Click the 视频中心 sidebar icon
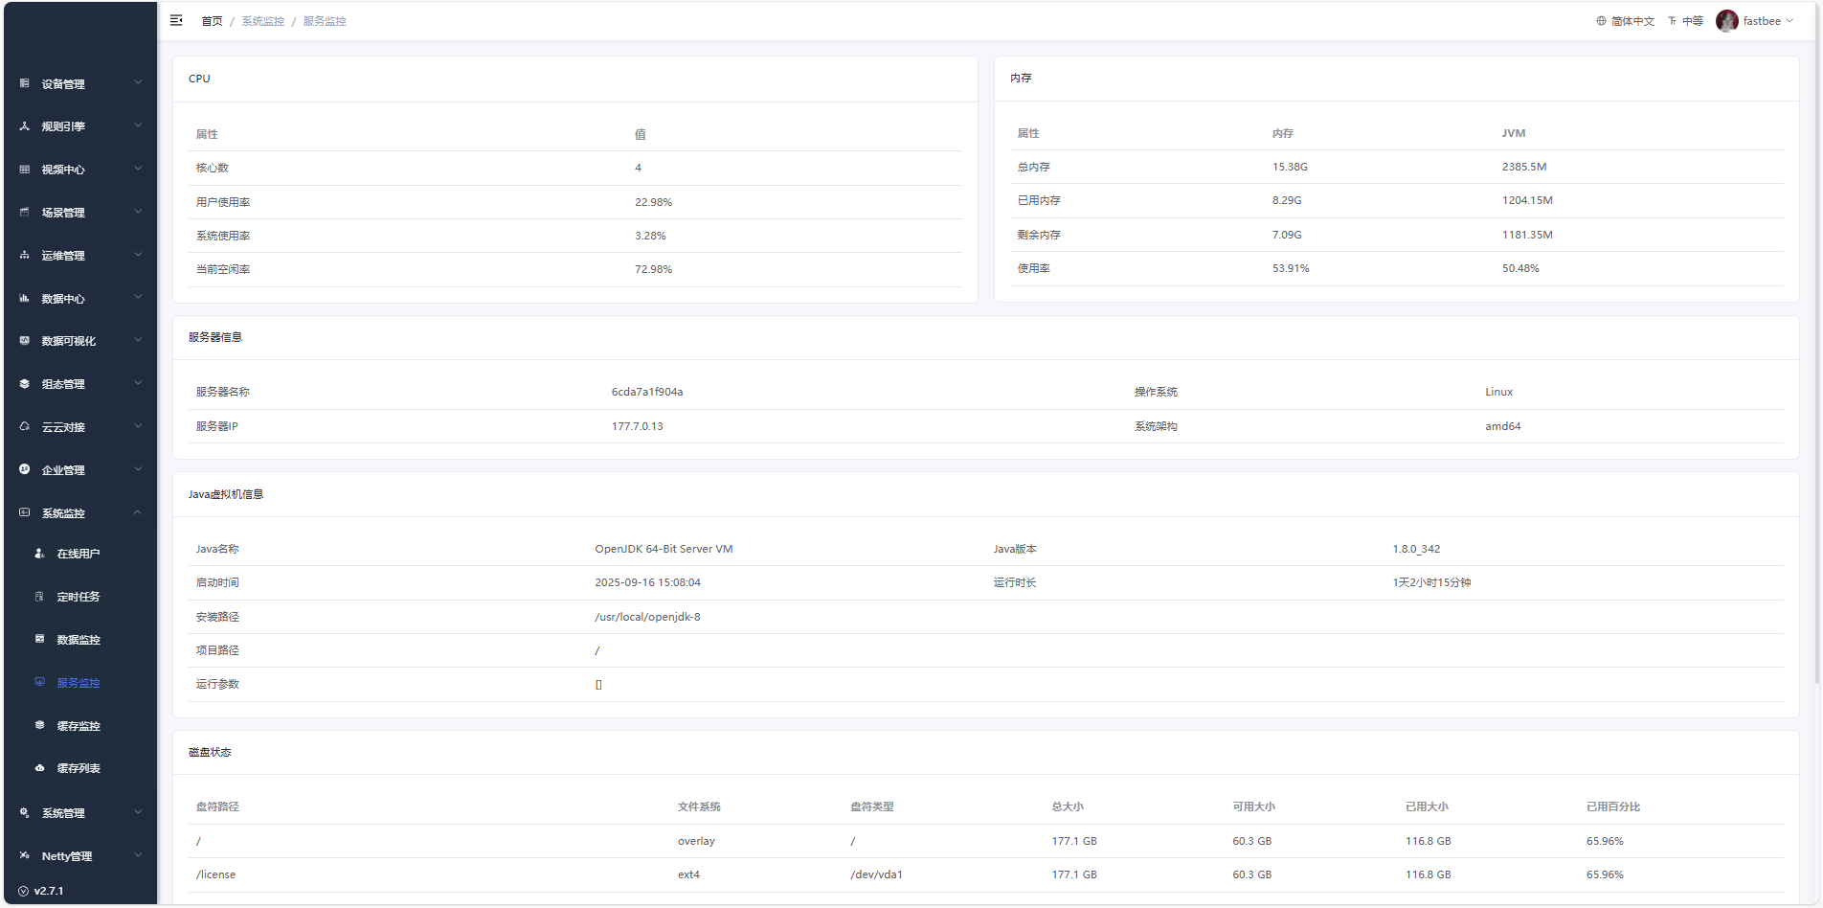Viewport: 1823px width, 908px height. [25, 170]
